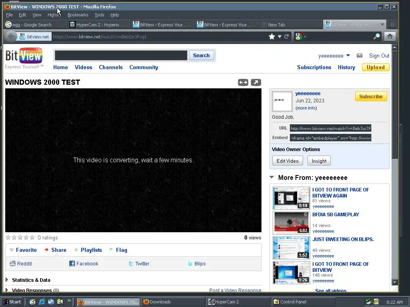The width and height of the screenshot is (410, 307).
Task: Open the Help menu
Action: point(115,15)
